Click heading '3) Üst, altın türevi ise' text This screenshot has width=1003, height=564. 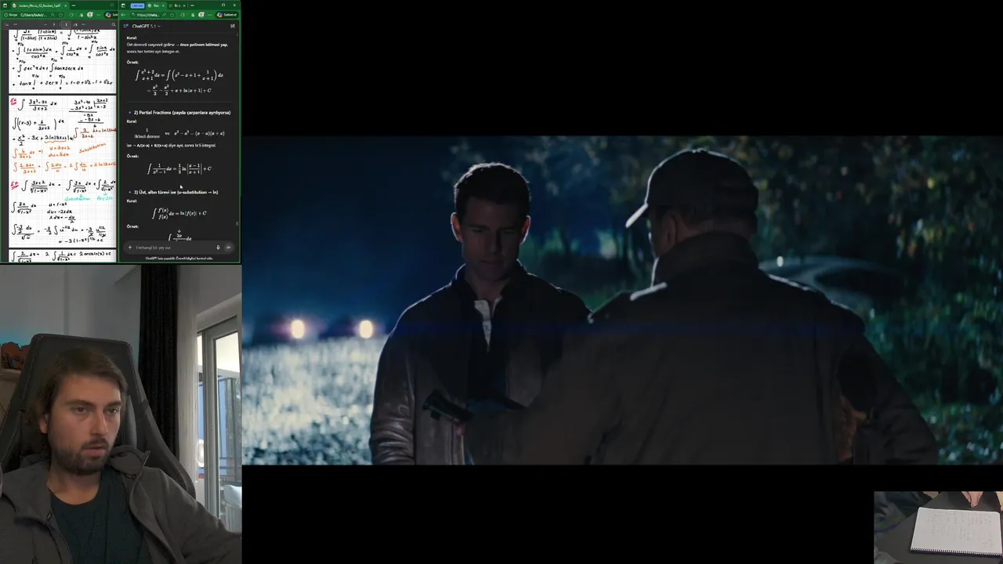tap(176, 192)
